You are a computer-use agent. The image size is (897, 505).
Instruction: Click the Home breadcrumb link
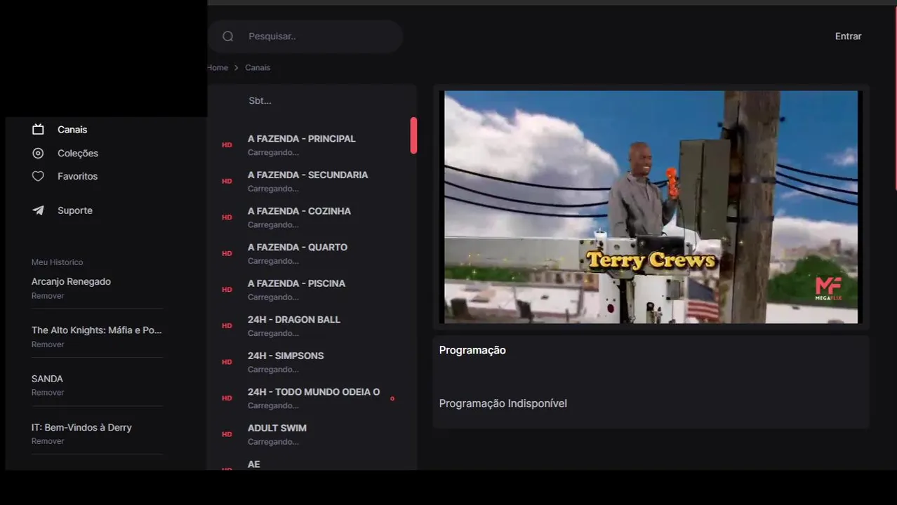[x=218, y=68]
